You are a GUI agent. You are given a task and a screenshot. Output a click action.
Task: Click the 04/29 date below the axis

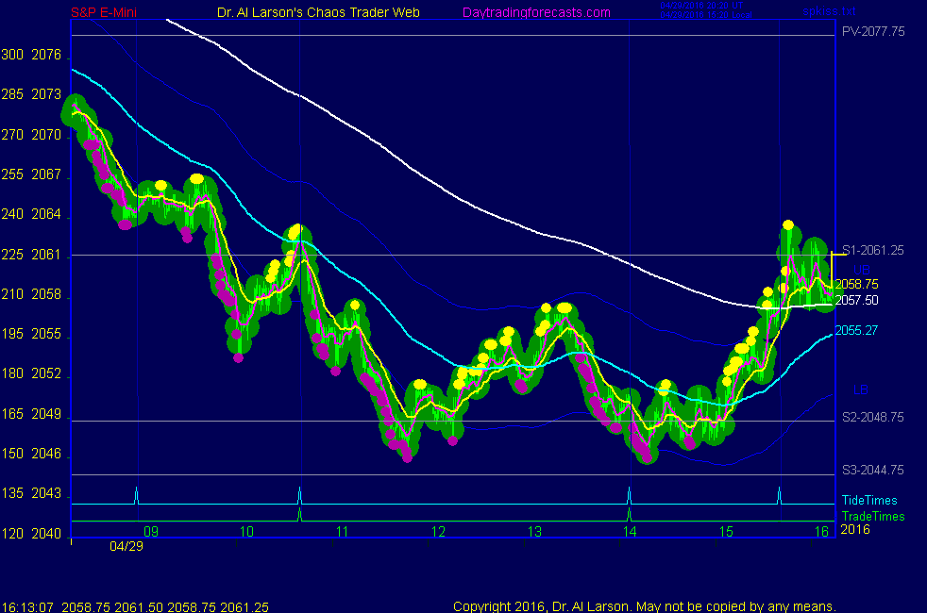click(126, 546)
